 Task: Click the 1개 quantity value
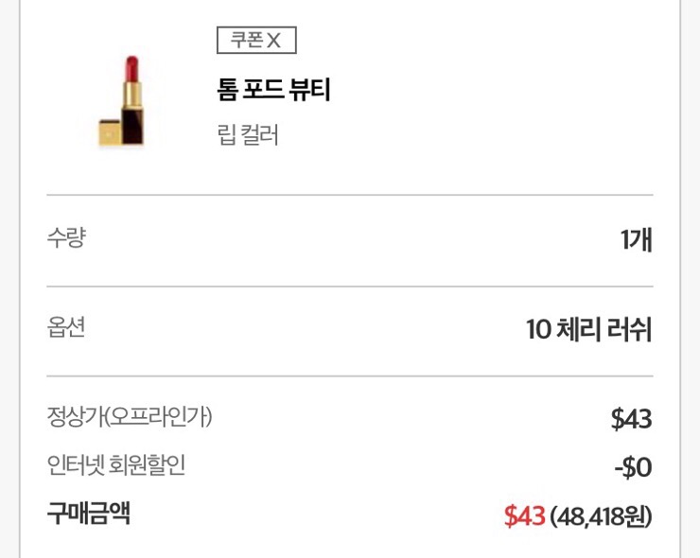click(x=636, y=240)
